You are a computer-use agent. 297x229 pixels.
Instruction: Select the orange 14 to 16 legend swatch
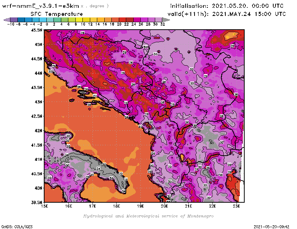pyautogui.click(x=101, y=20)
